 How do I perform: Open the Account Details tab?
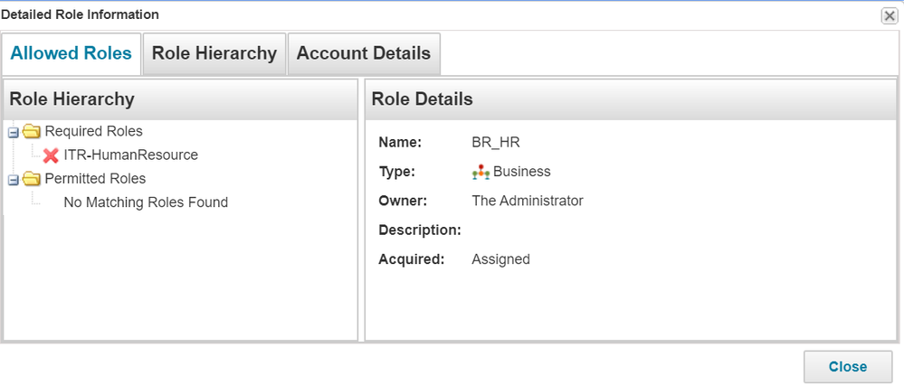[x=364, y=53]
